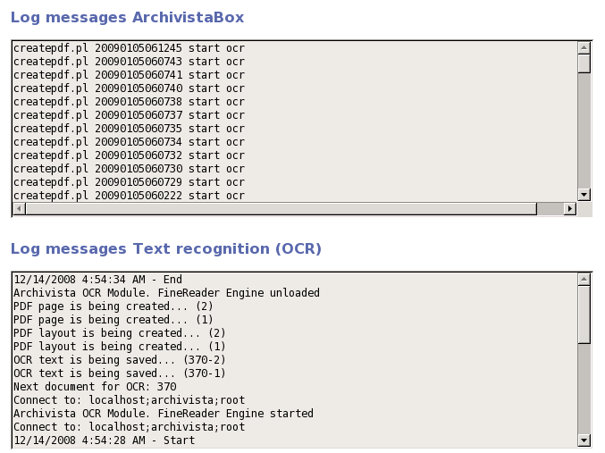
Task: Click log line 'createpdf.pl 20090105060740 start ocr'
Action: (129, 88)
